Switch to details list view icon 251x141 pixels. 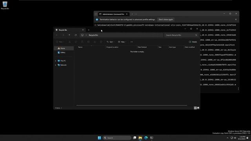[195, 108]
